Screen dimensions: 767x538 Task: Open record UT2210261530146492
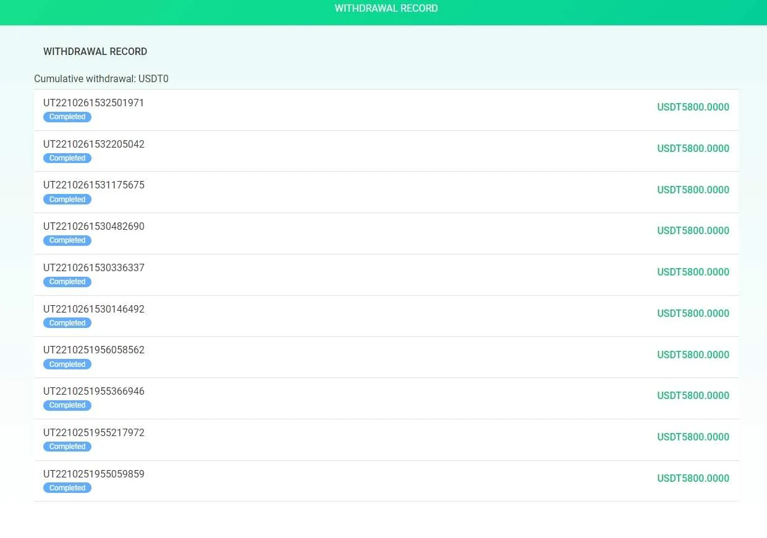pos(386,316)
